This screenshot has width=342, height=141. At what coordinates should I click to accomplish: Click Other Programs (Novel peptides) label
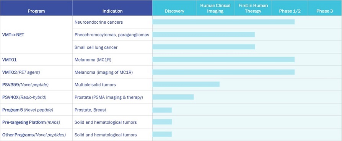pos(34,135)
